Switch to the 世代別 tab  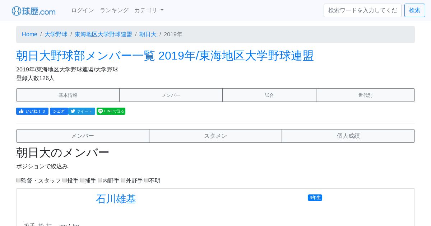click(x=365, y=95)
